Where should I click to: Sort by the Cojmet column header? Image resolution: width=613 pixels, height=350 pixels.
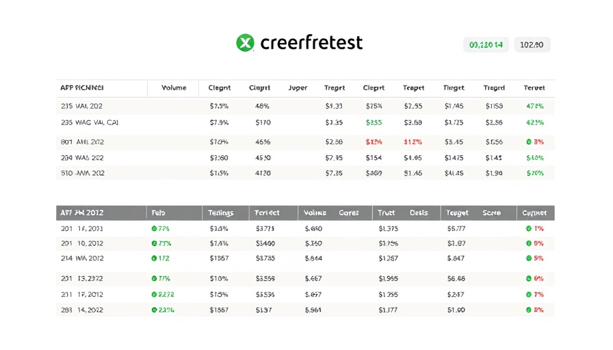click(x=534, y=213)
